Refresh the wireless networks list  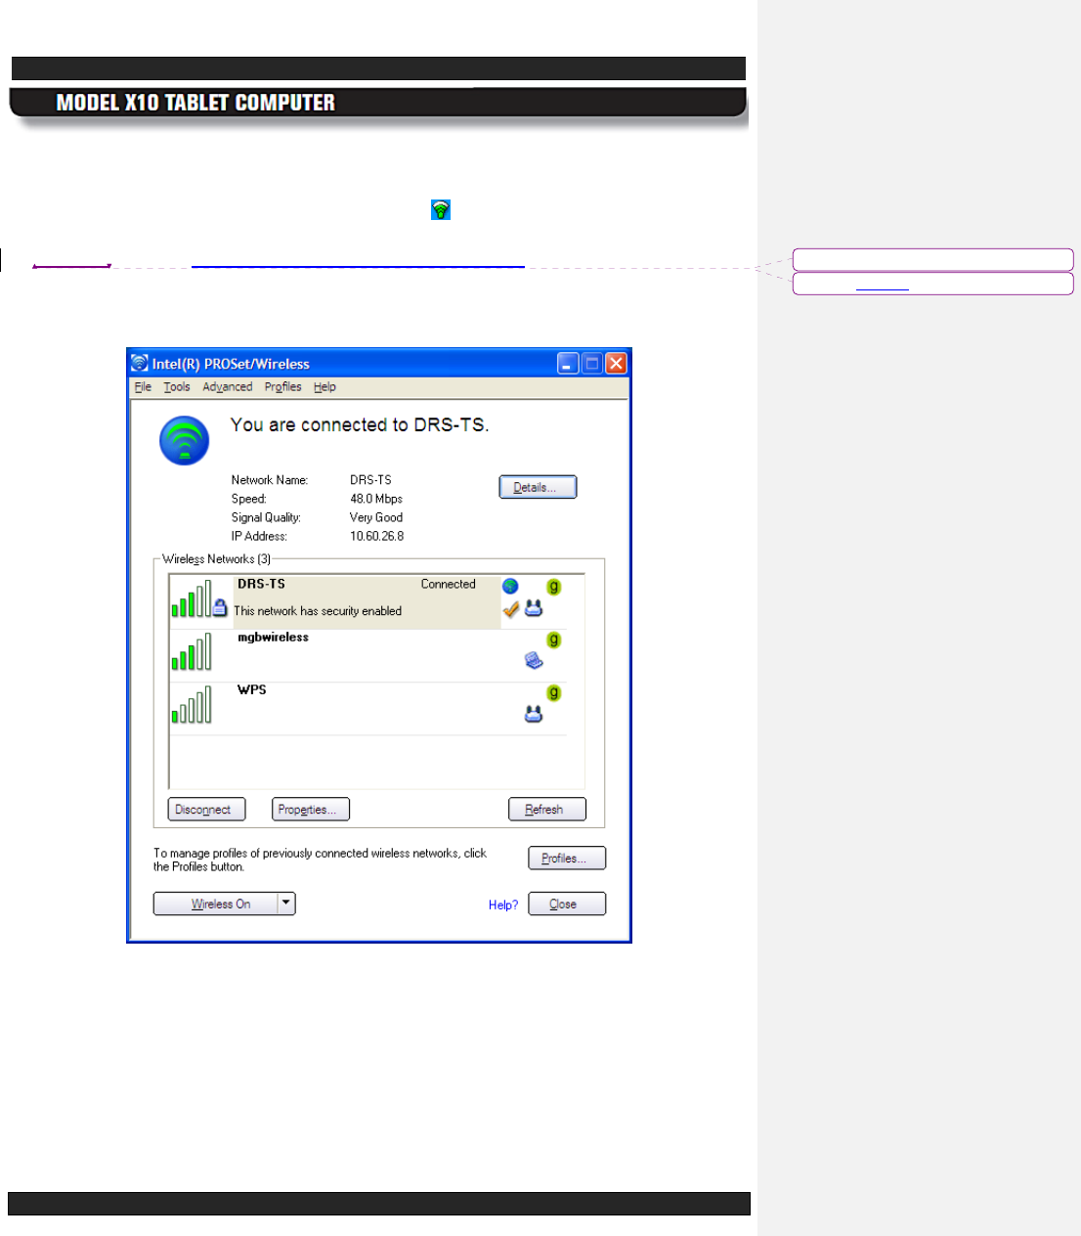coord(547,810)
